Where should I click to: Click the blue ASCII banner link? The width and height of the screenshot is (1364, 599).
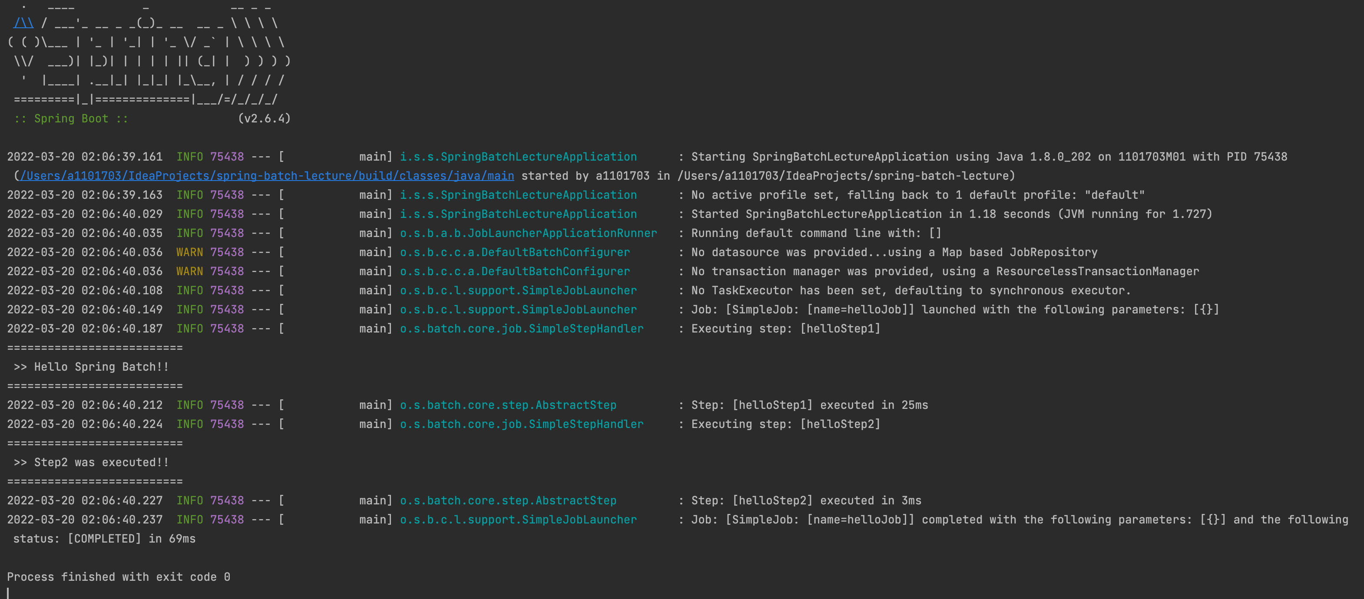tap(23, 23)
